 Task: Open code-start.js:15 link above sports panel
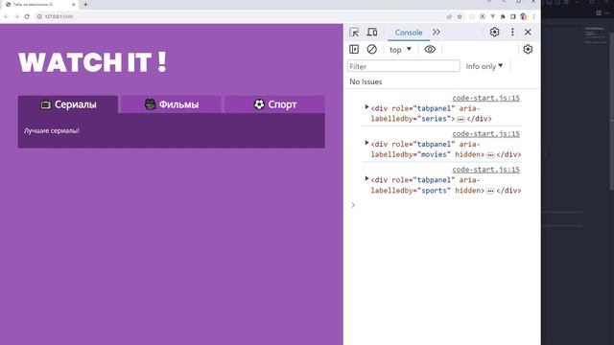pyautogui.click(x=486, y=170)
